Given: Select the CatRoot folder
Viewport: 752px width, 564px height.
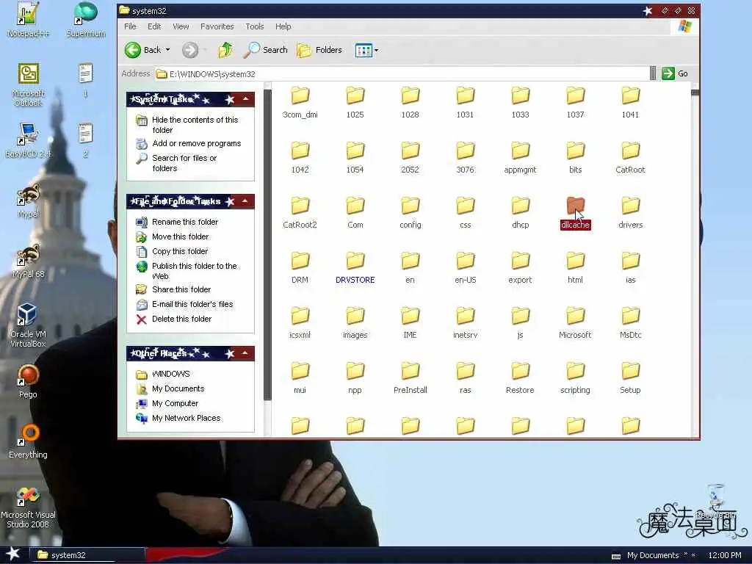Looking at the screenshot, I should click(630, 157).
